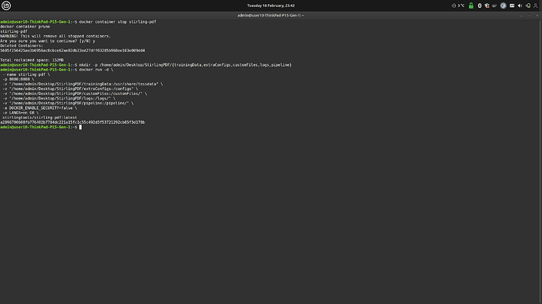Click the extraConfigs:/configs volume line

coord(70,89)
